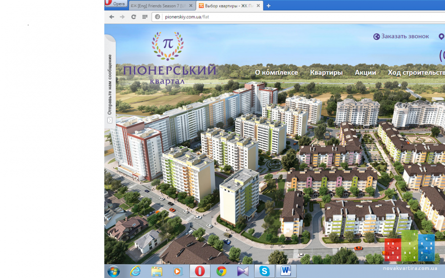Open Акции menu item
The width and height of the screenshot is (445, 278).
tap(365, 73)
